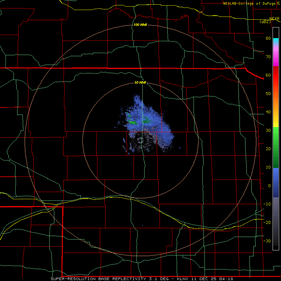Click the 20 value on dBZ scale
The height and width of the screenshot is (281, 281).
click(x=268, y=149)
